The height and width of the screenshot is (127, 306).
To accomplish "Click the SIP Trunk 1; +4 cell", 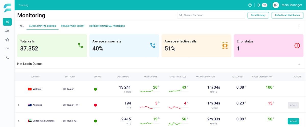I will coord(71,105).
